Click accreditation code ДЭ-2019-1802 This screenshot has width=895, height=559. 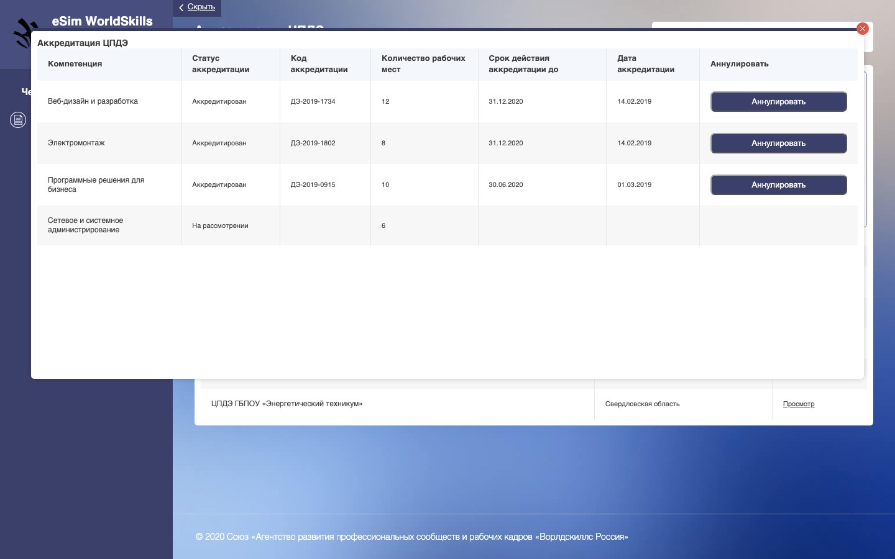point(313,143)
